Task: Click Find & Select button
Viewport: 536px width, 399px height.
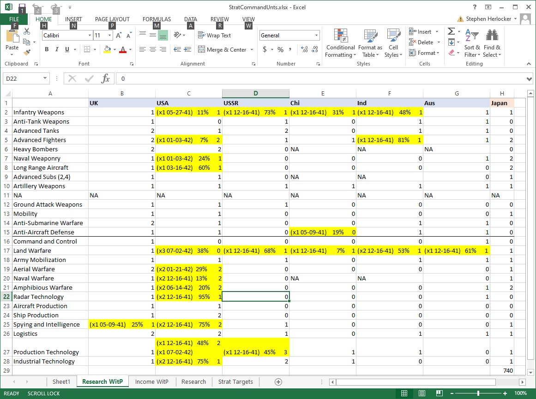Action: [492, 43]
